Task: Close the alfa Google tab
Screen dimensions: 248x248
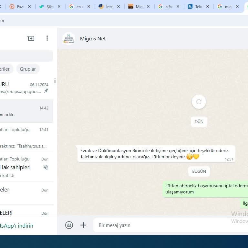Action: (x=178, y=6)
